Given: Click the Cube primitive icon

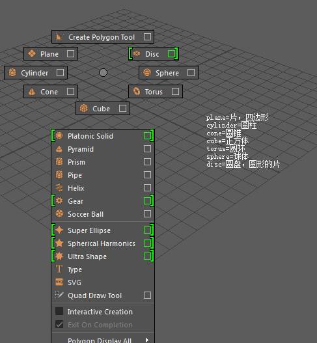Looking at the screenshot, I should coord(84,108).
